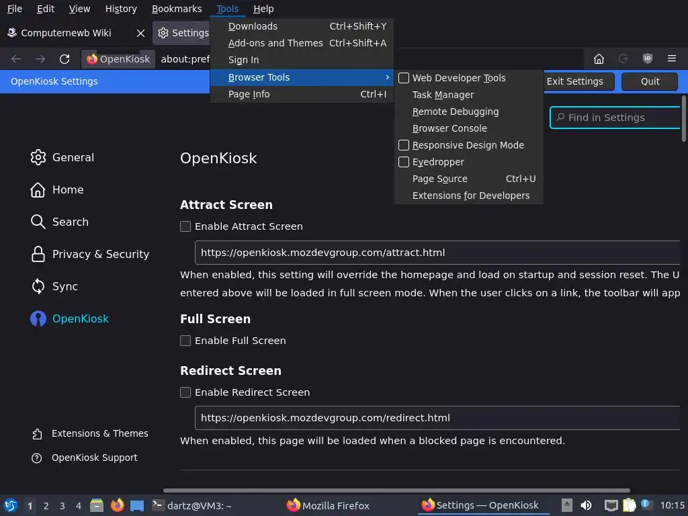Open the LXQt start menu icon
Image resolution: width=688 pixels, height=516 pixels.
11,505
